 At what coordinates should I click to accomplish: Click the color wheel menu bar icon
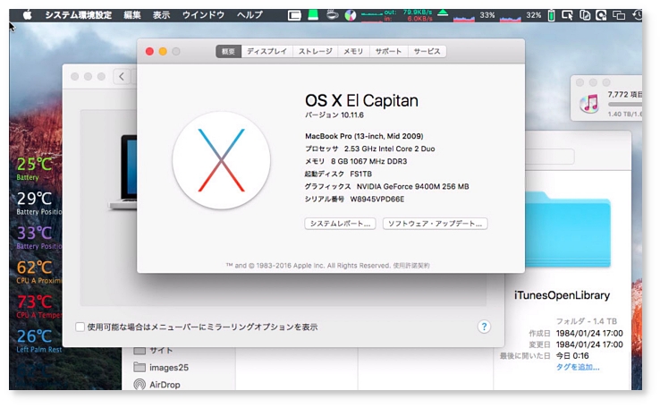[x=350, y=15]
